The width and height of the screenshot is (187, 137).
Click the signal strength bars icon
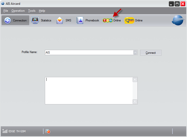(x=5, y=131)
